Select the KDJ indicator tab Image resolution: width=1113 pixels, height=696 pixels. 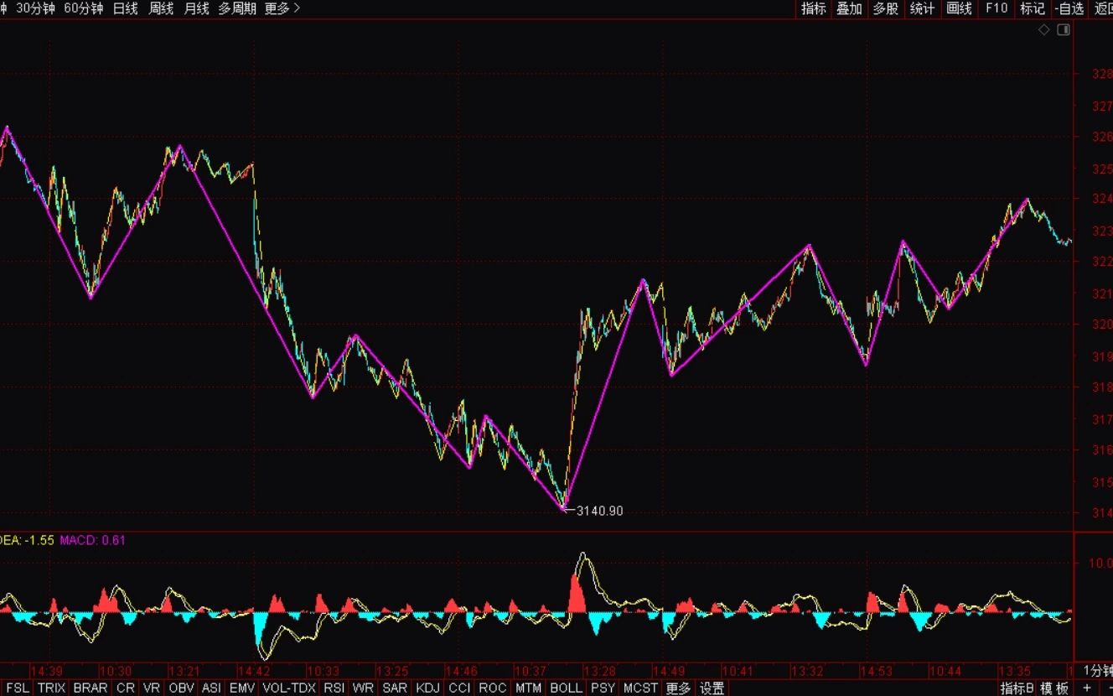click(x=427, y=688)
